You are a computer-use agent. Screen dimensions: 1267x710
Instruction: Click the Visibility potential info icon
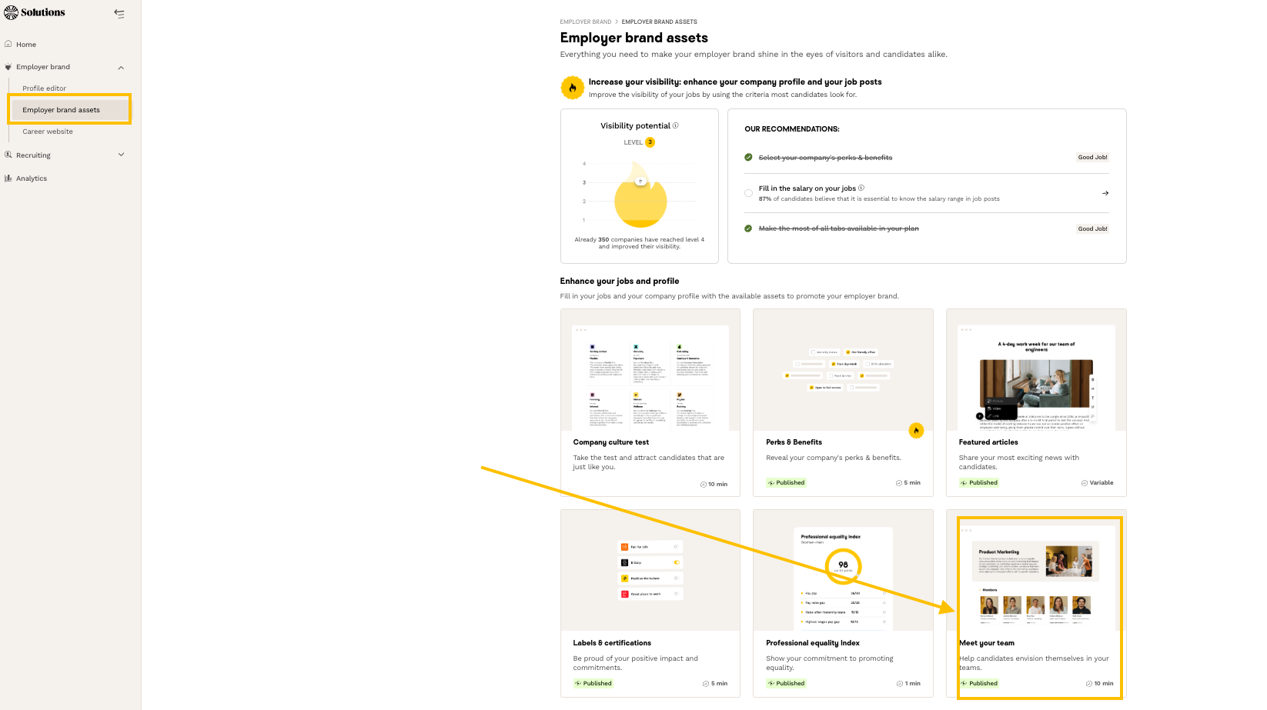tap(676, 125)
